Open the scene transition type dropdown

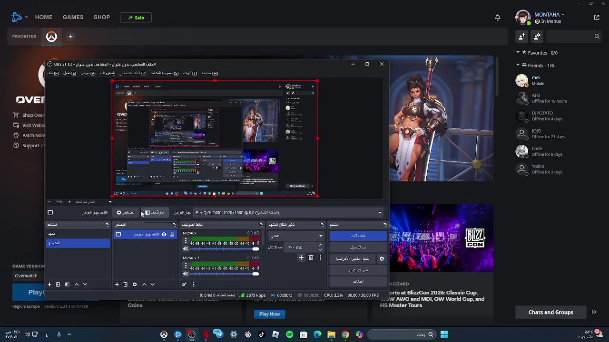(x=296, y=236)
